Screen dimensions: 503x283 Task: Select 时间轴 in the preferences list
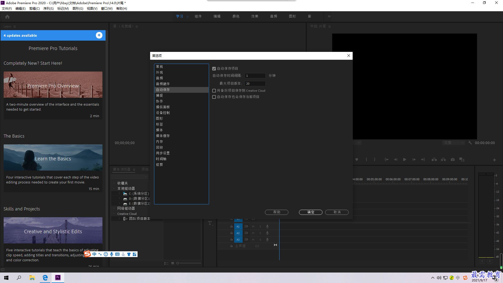coord(181,159)
